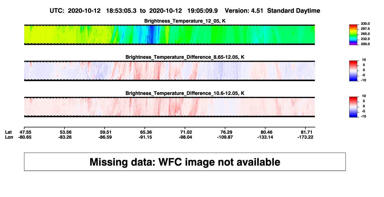Click the 'Missing data: WFC image not available' box

pyautogui.click(x=185, y=162)
